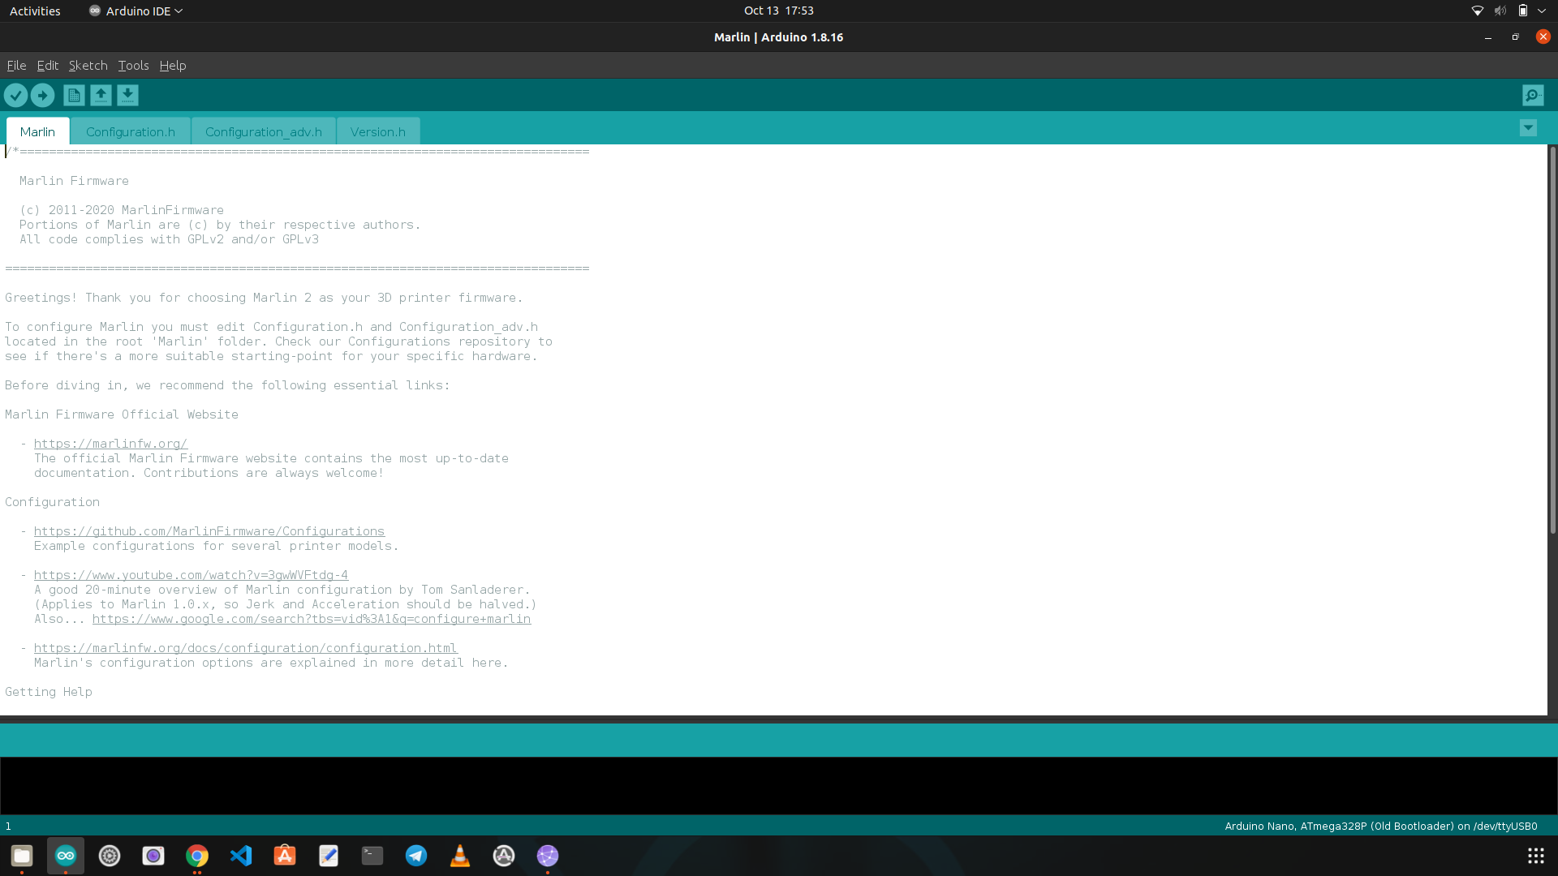Upload the sketch to the board
The image size is (1558, 876).
click(42, 95)
